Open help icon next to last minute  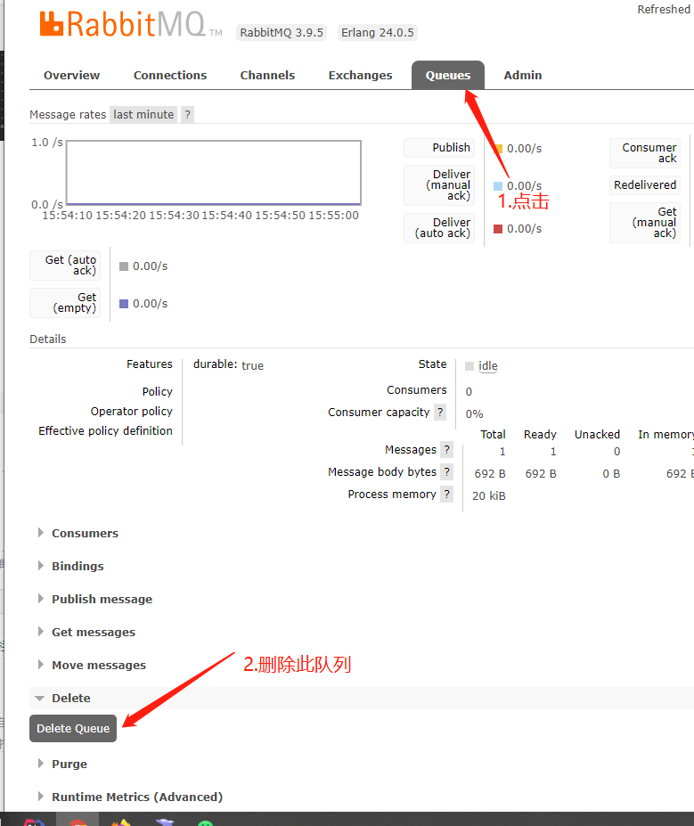coord(187,114)
